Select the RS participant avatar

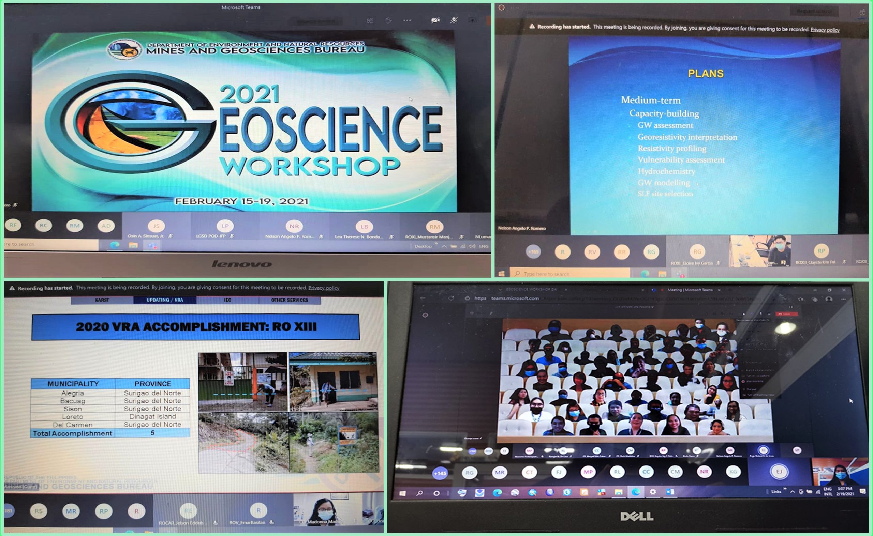click(38, 511)
